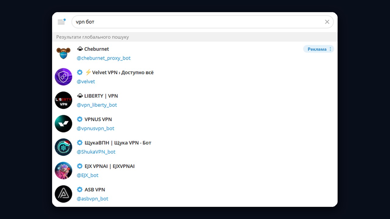The height and width of the screenshot is (219, 390).
Task: Open Cheburnet monkey avatar
Action: 63,53
